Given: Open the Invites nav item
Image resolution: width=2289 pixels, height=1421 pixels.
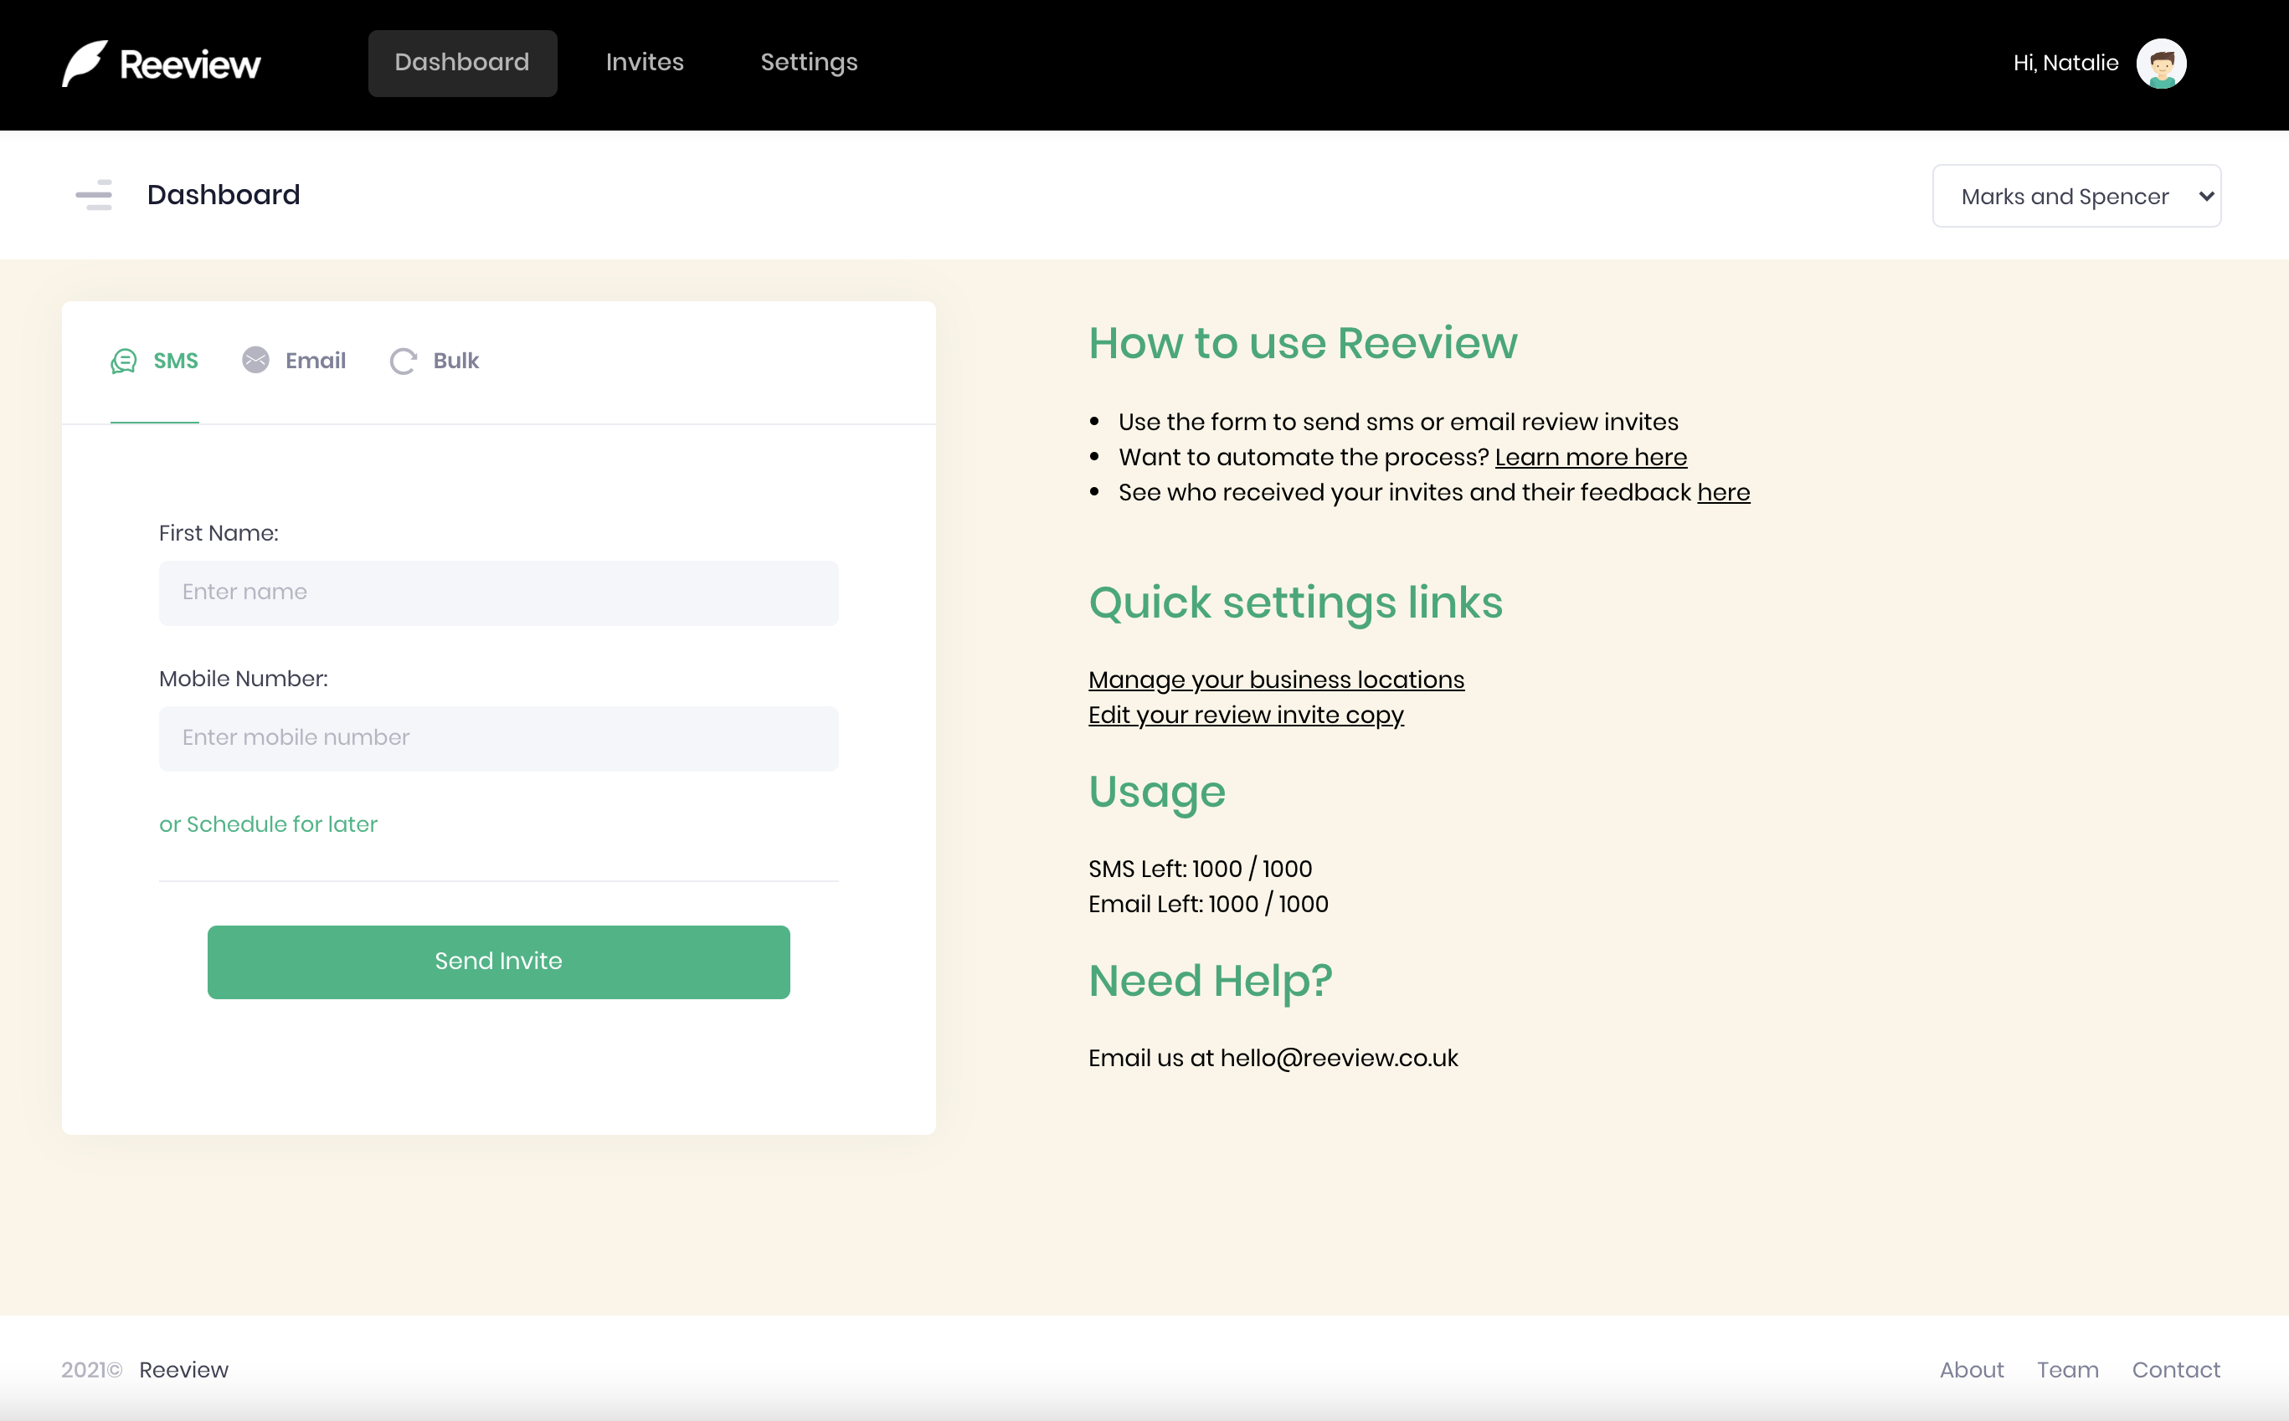Looking at the screenshot, I should [644, 63].
